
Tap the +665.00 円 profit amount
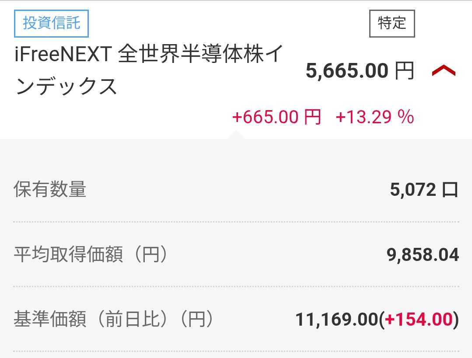tap(276, 117)
